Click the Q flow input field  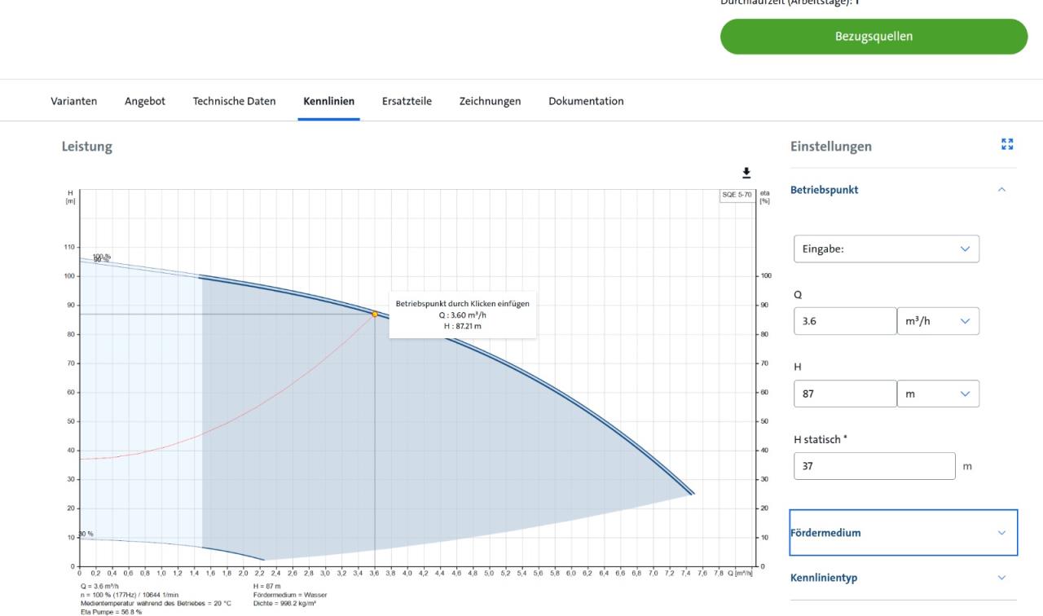click(844, 321)
